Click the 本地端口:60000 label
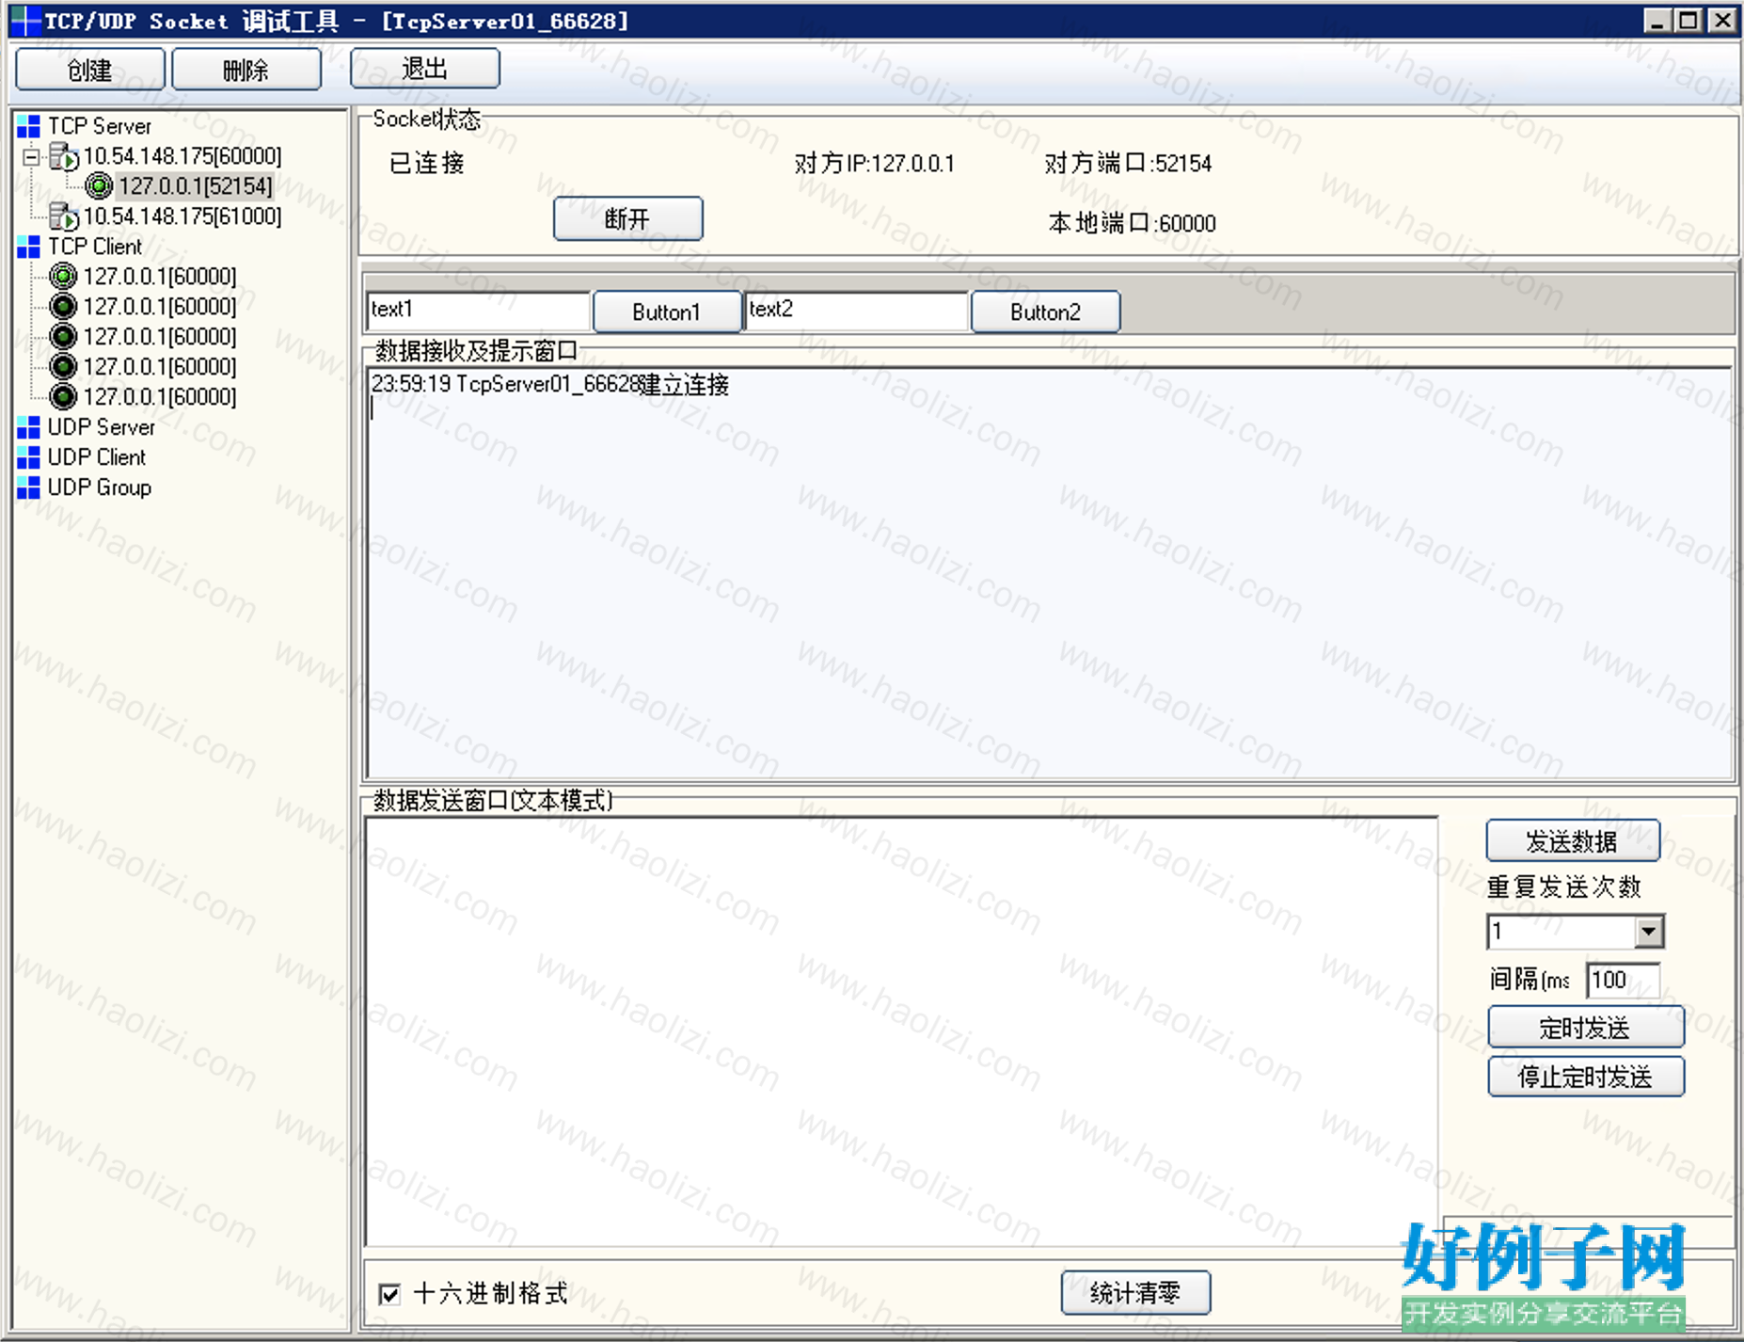This screenshot has width=1744, height=1342. click(x=1132, y=224)
